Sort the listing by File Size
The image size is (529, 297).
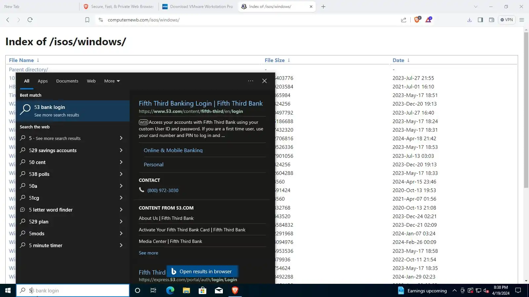click(x=275, y=60)
